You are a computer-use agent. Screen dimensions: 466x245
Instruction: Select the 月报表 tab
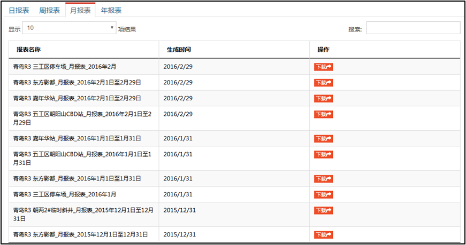click(x=80, y=10)
